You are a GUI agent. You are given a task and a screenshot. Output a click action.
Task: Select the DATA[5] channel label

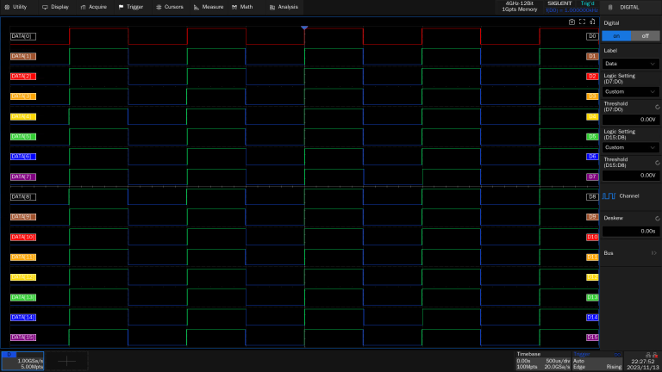pos(22,136)
